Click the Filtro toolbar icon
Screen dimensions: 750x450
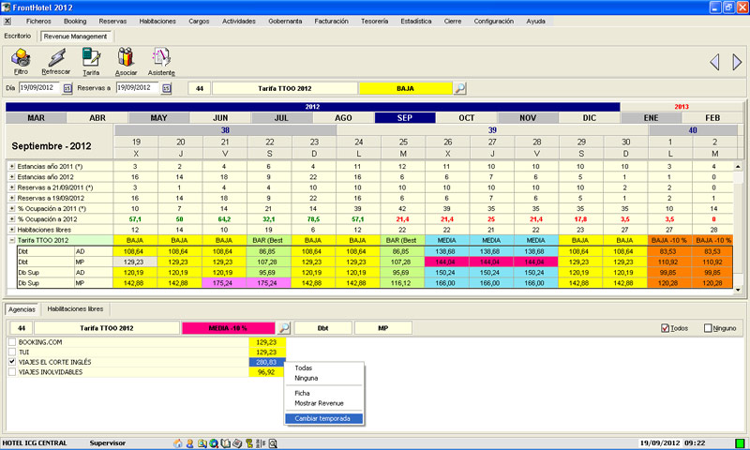(20, 60)
